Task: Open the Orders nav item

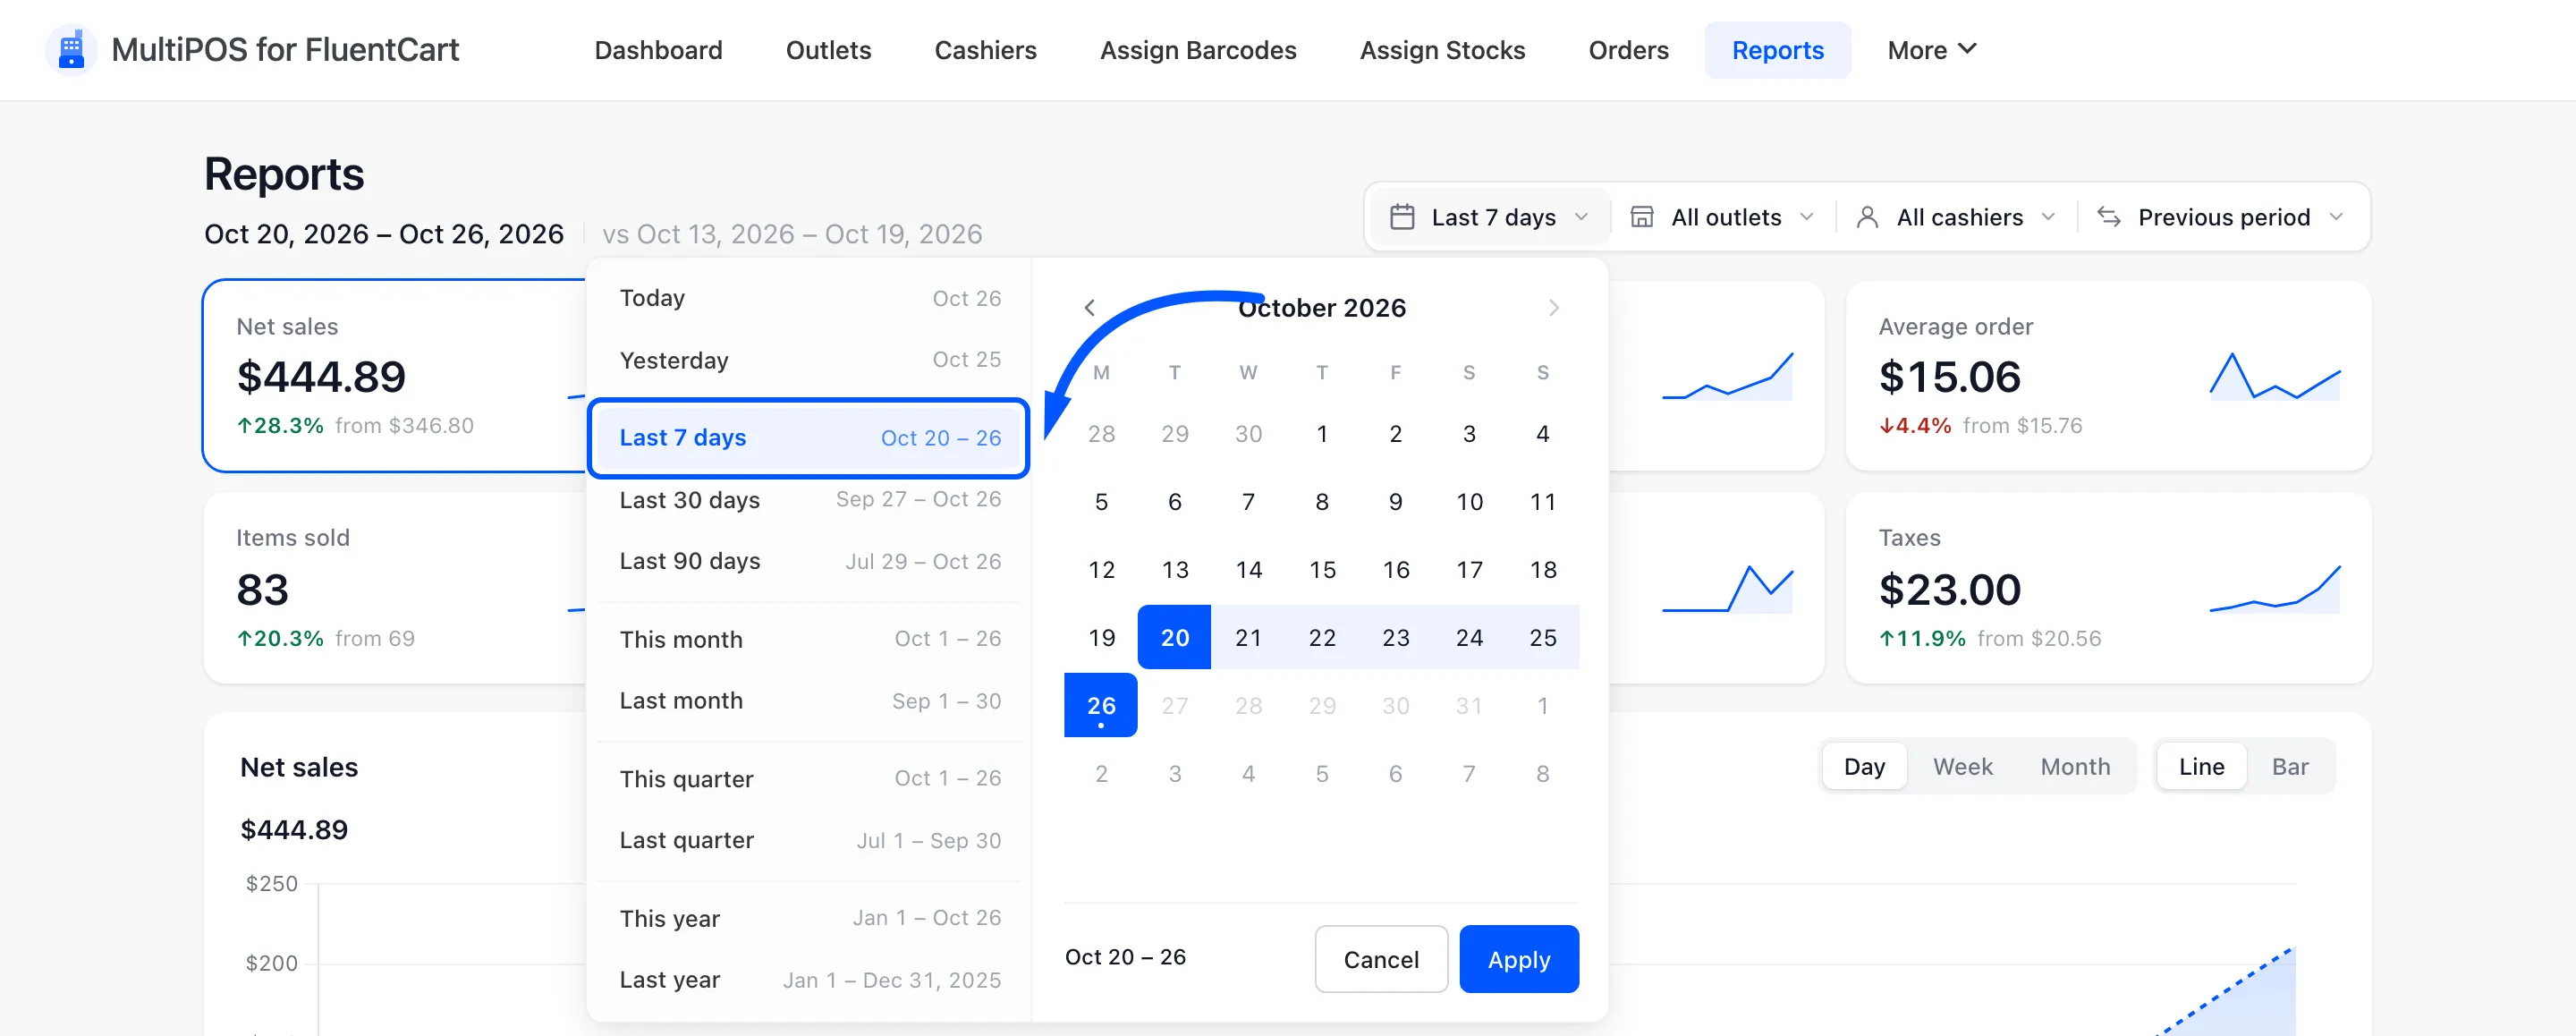Action: pyautogui.click(x=1628, y=50)
